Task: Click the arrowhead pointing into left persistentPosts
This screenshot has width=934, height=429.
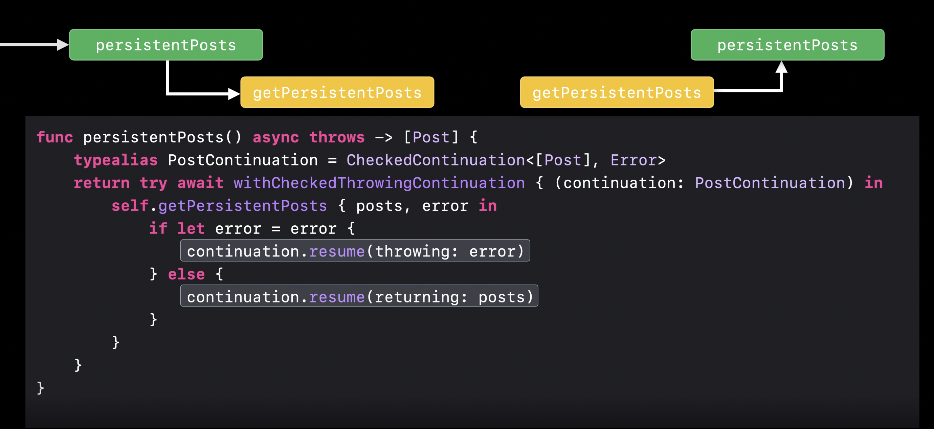Action: (62, 45)
